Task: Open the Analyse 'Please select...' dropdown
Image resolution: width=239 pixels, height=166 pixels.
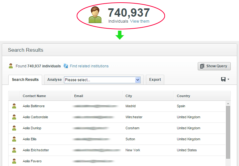Action: coord(102,80)
